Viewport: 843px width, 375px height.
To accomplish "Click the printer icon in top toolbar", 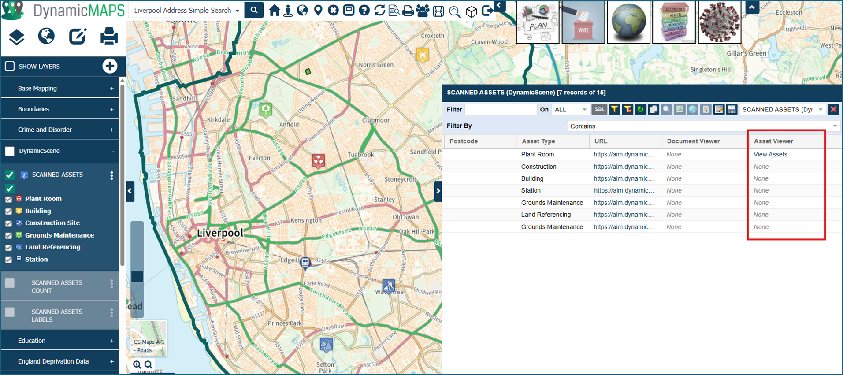I will (x=408, y=11).
